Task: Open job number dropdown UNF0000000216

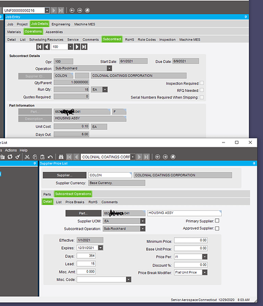Action: click(47, 10)
